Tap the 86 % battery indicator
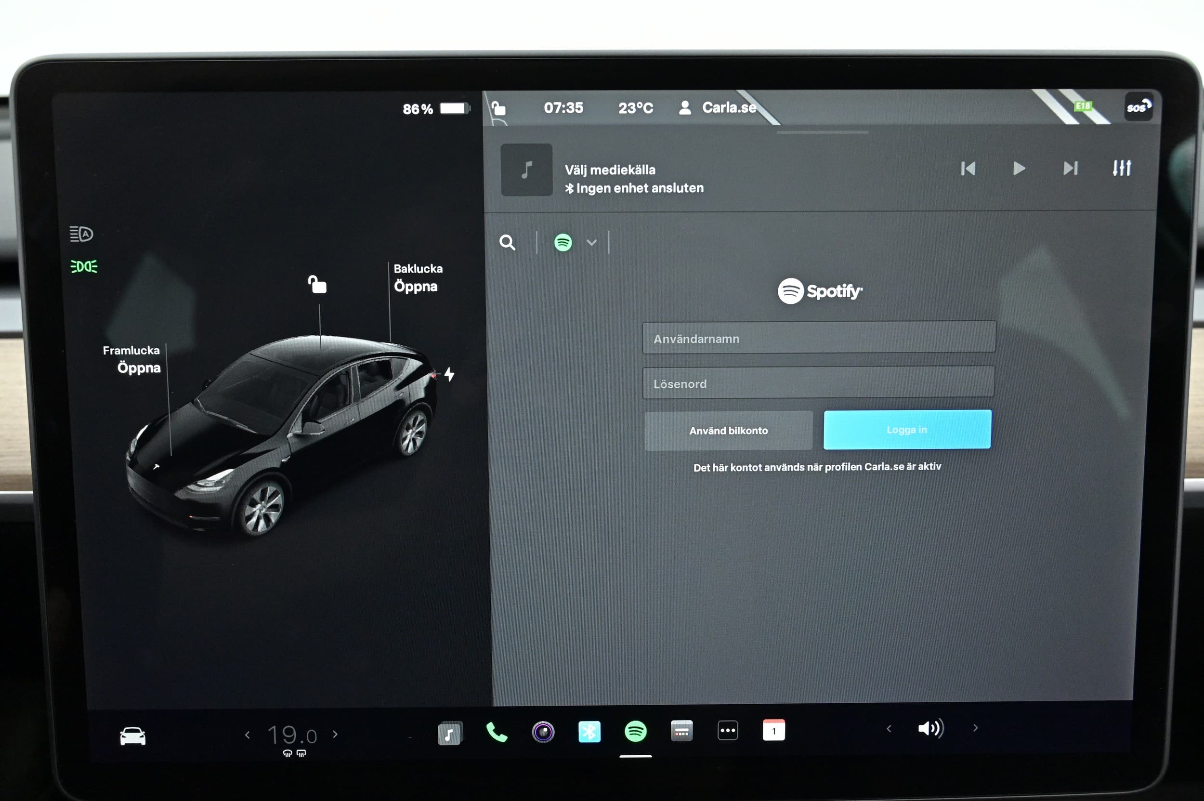This screenshot has width=1204, height=801. [436, 109]
